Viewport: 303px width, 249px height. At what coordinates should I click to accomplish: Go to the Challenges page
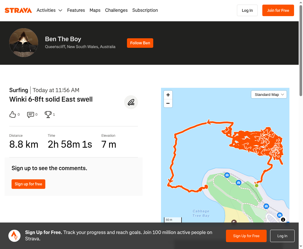pyautogui.click(x=116, y=10)
